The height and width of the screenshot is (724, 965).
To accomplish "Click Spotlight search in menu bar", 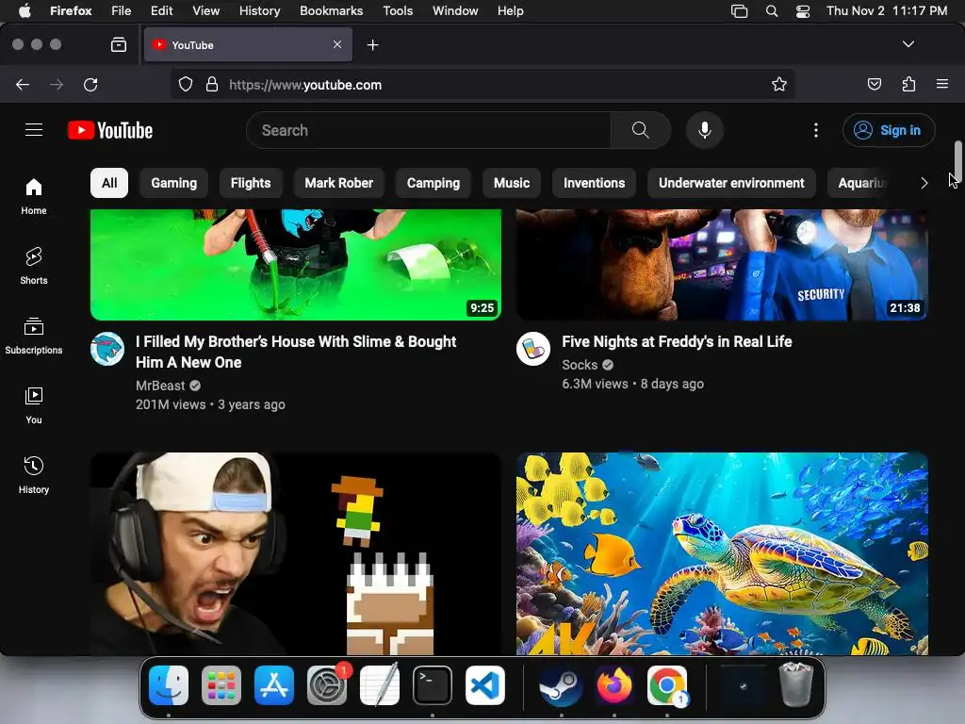I will point(771,11).
